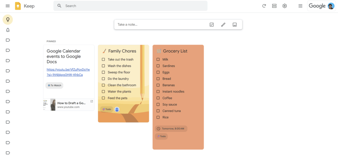Switch to list view layout icon
The height and width of the screenshot is (156, 338).
(x=274, y=6)
